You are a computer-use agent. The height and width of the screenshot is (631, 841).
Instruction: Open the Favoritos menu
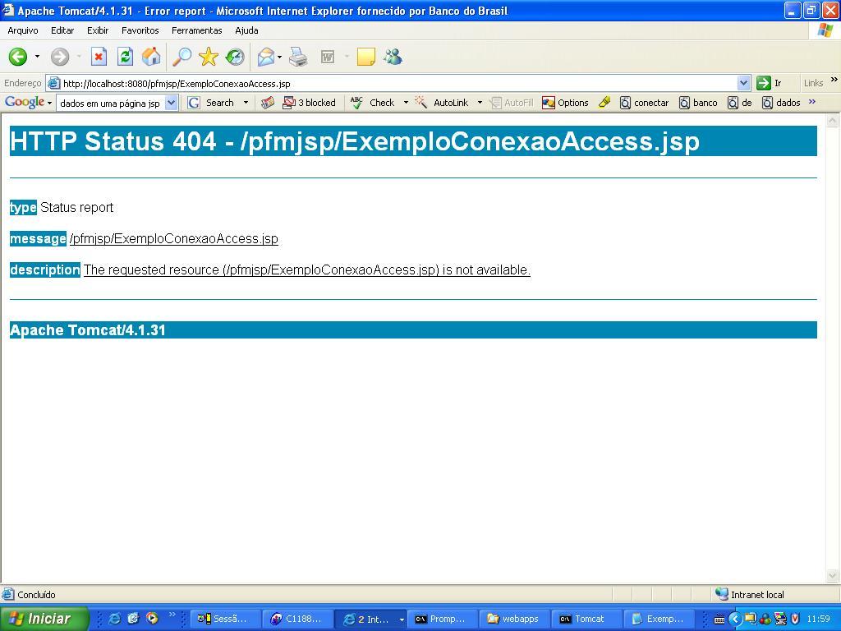pyautogui.click(x=140, y=30)
